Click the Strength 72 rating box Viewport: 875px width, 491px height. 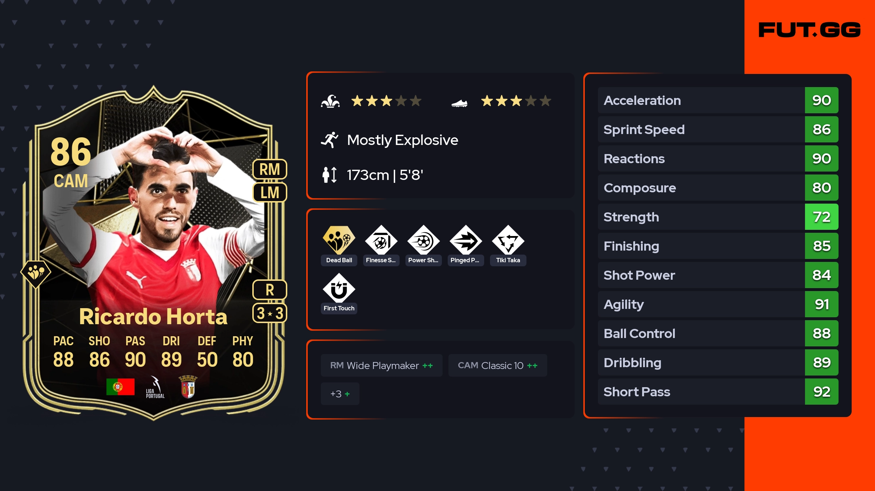pos(821,217)
